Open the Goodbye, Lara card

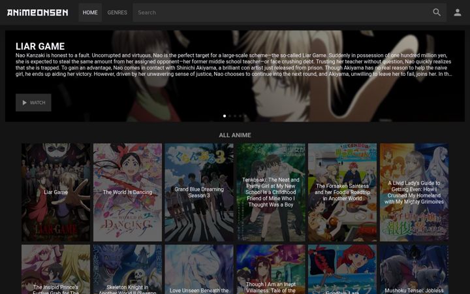click(x=342, y=269)
